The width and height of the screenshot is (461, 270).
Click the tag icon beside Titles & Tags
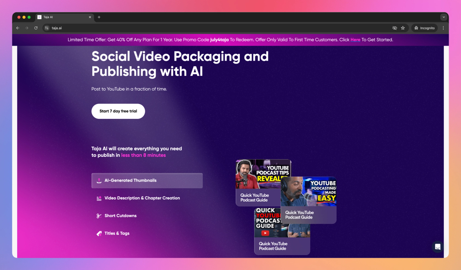(99, 234)
